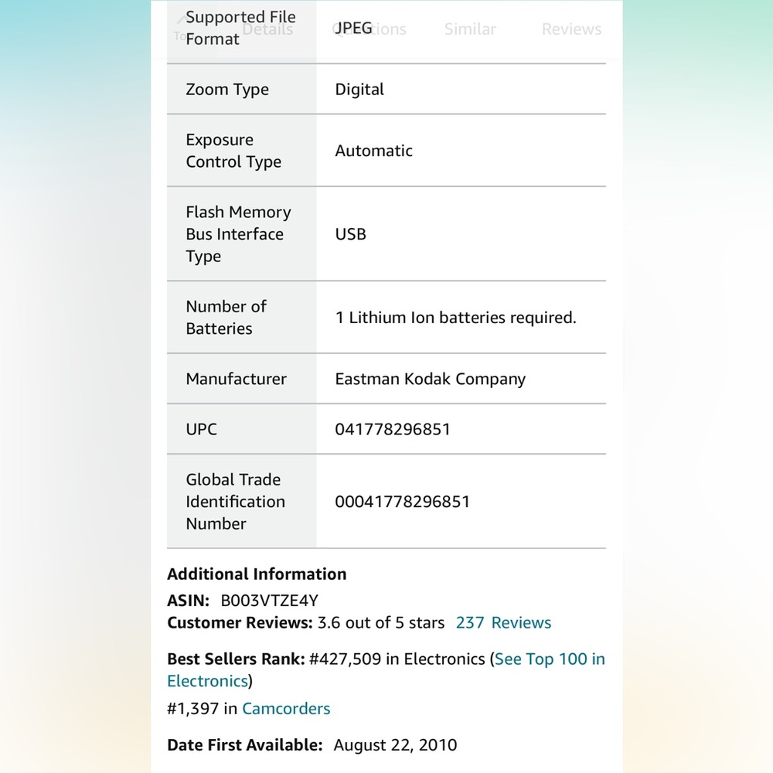
Task: Select the GTIN value 00041778296851
Action: tap(402, 502)
